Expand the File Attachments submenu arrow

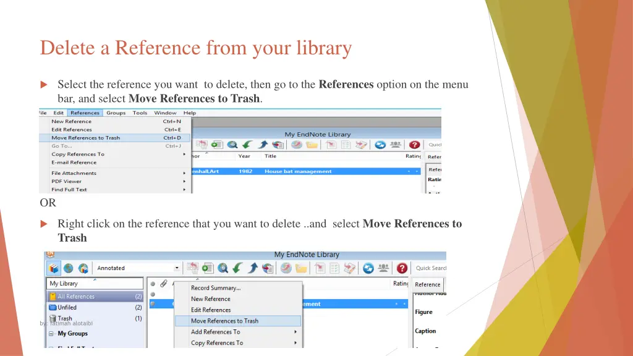(184, 173)
